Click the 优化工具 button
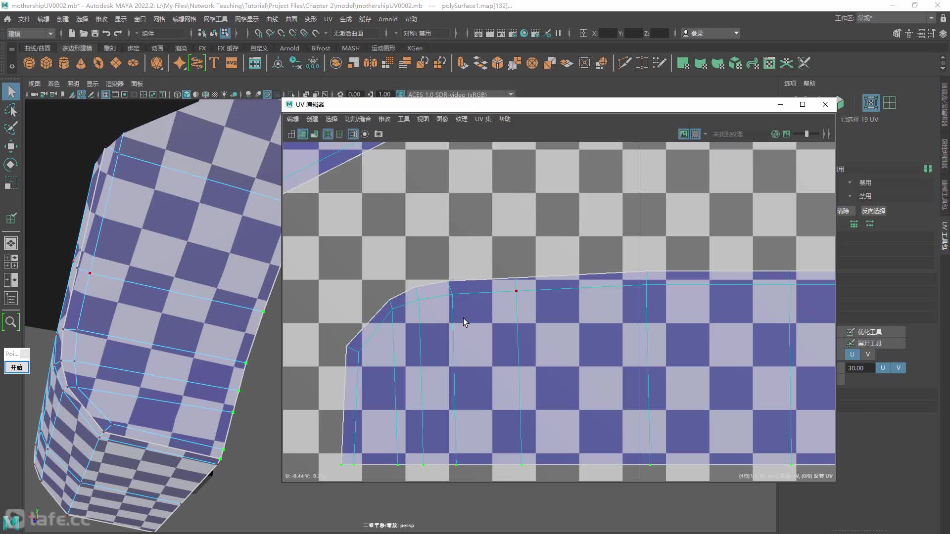 pos(875,332)
